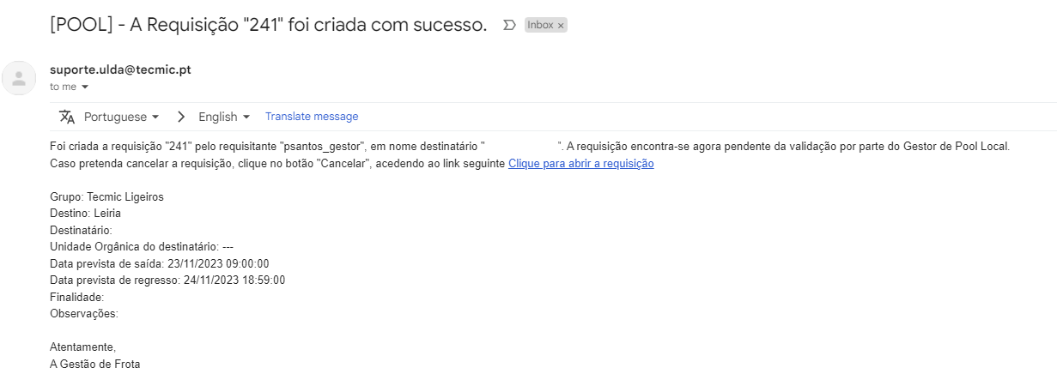Open the sender's profile avatar

coord(19,78)
